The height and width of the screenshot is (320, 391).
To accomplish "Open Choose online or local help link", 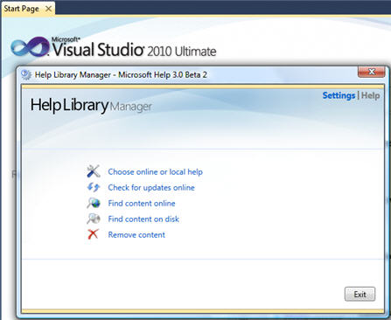I will point(155,171).
